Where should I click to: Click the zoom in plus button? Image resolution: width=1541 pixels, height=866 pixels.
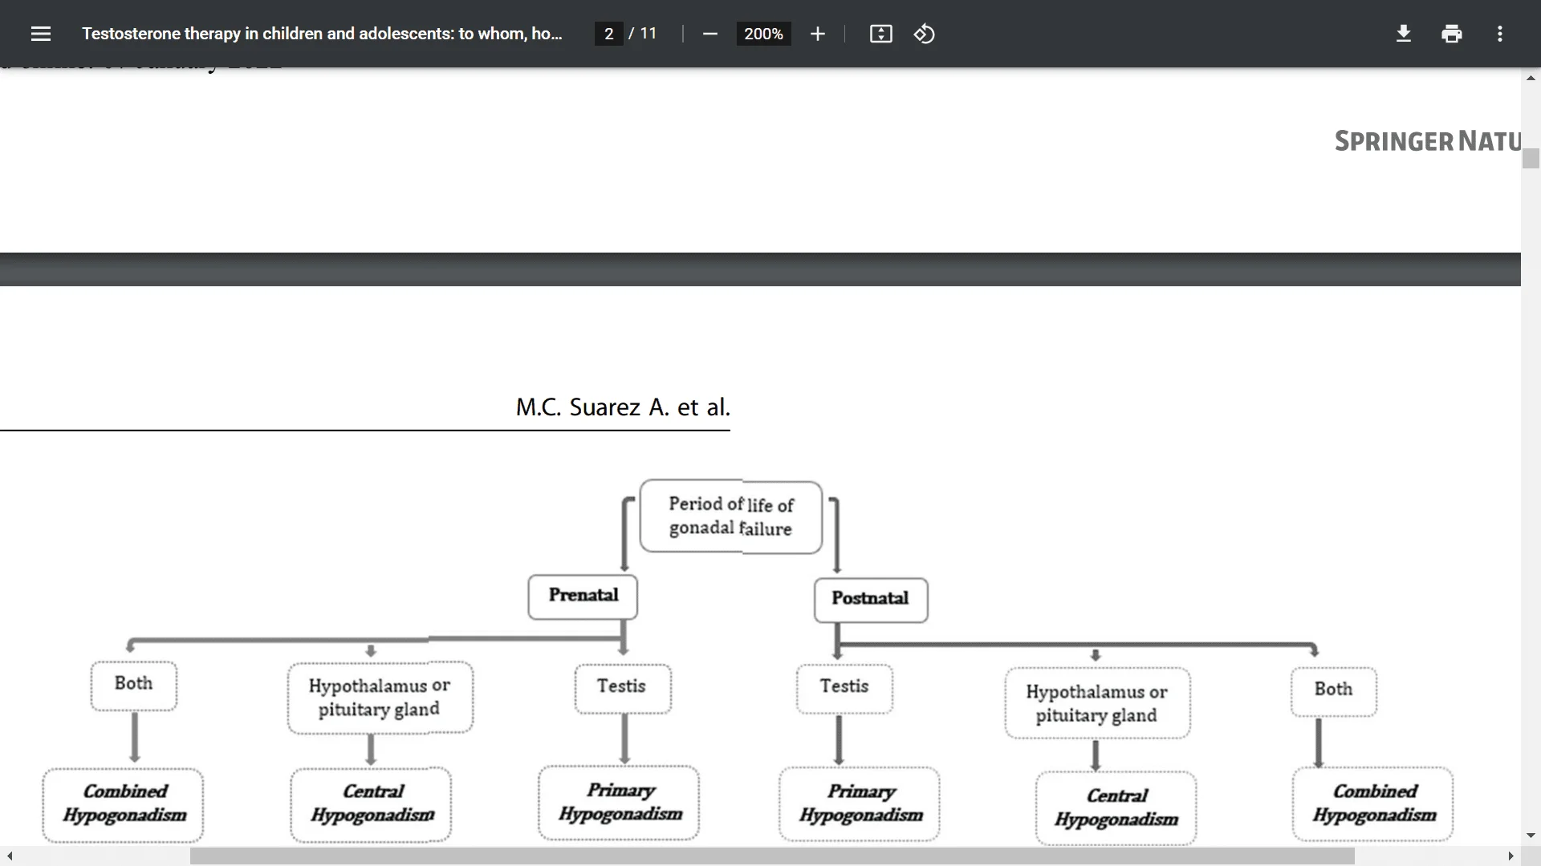pyautogui.click(x=818, y=33)
